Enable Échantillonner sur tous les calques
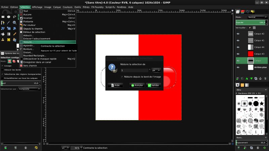The width and height of the screenshot is (269, 151). coord(2,78)
